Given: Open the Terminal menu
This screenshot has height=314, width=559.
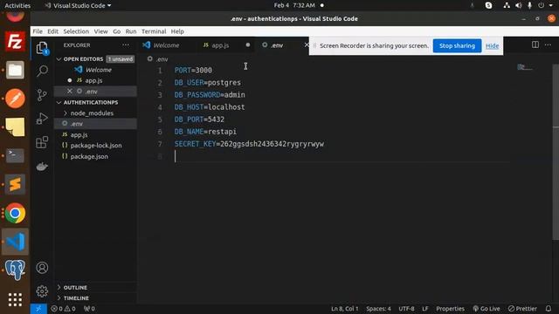Looking at the screenshot, I should tap(154, 31).
